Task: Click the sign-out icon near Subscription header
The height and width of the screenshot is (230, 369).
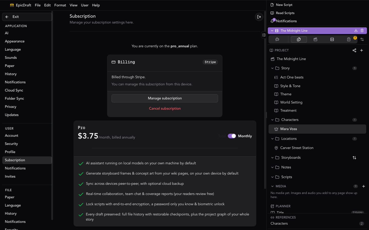Action: tap(259, 17)
